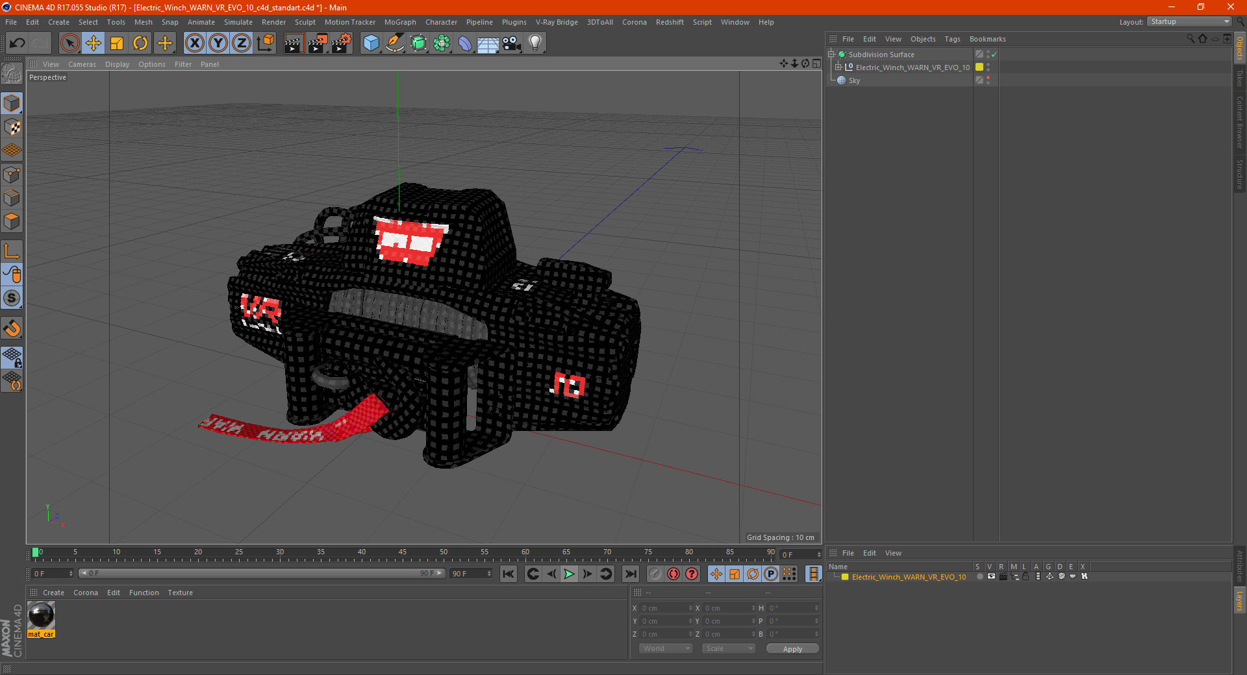Open Edit Render Settings
The height and width of the screenshot is (675, 1247).
pos(342,43)
